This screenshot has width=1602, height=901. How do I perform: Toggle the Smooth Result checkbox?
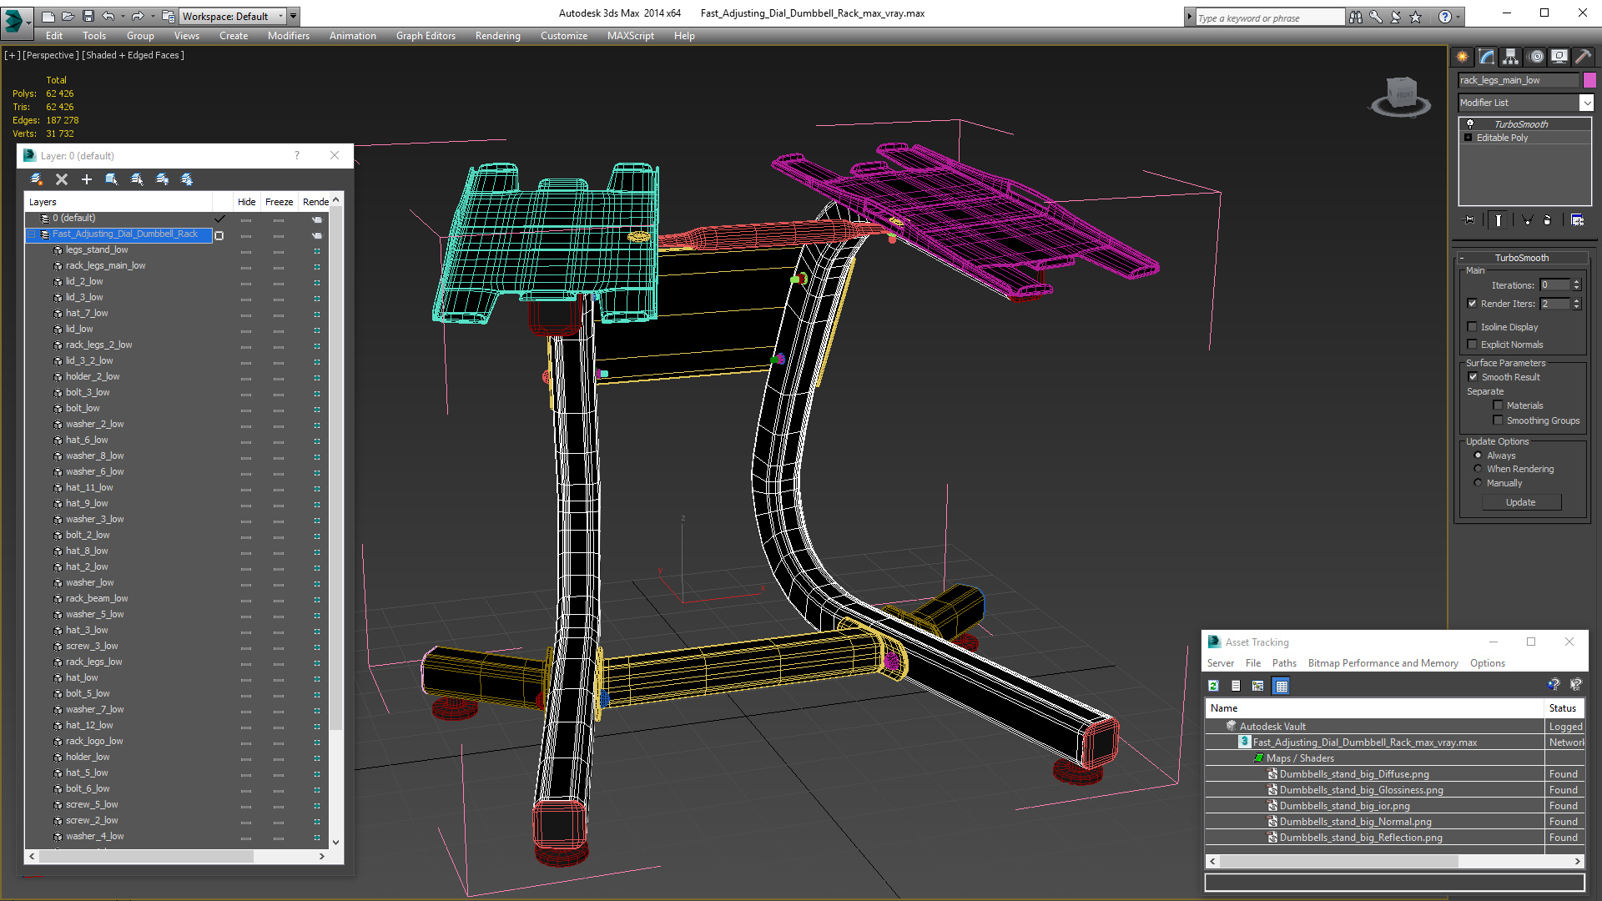pyautogui.click(x=1474, y=377)
